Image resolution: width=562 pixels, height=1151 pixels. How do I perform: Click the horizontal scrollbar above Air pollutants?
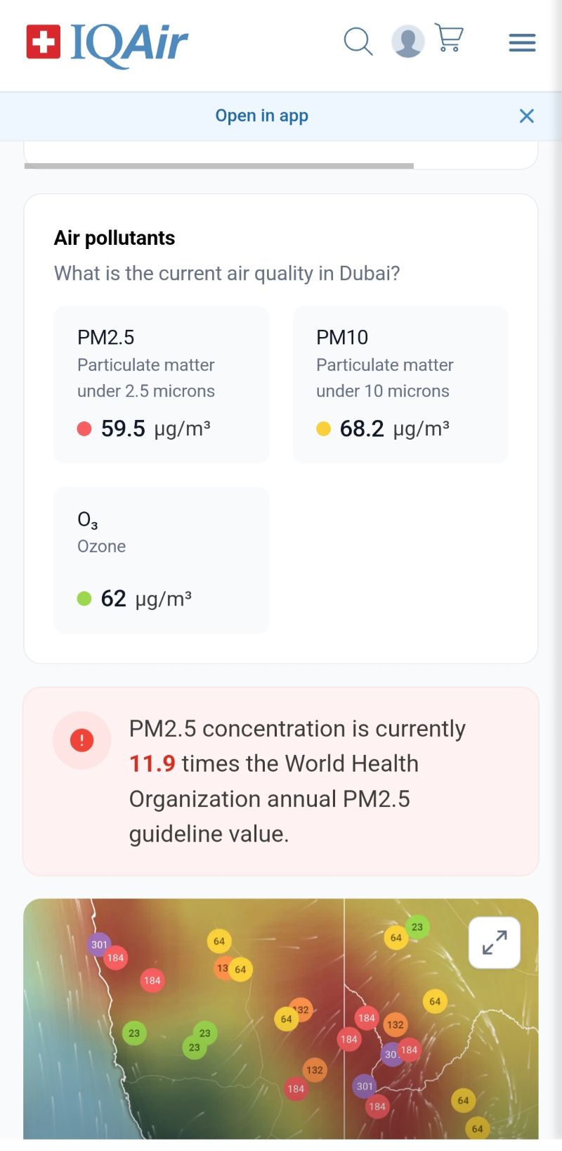(x=218, y=166)
